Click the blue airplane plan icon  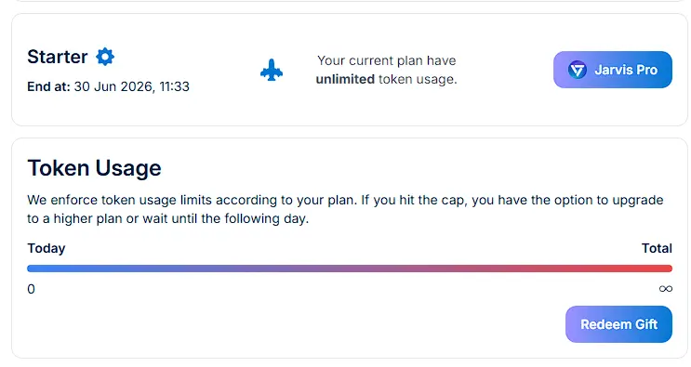coord(272,70)
